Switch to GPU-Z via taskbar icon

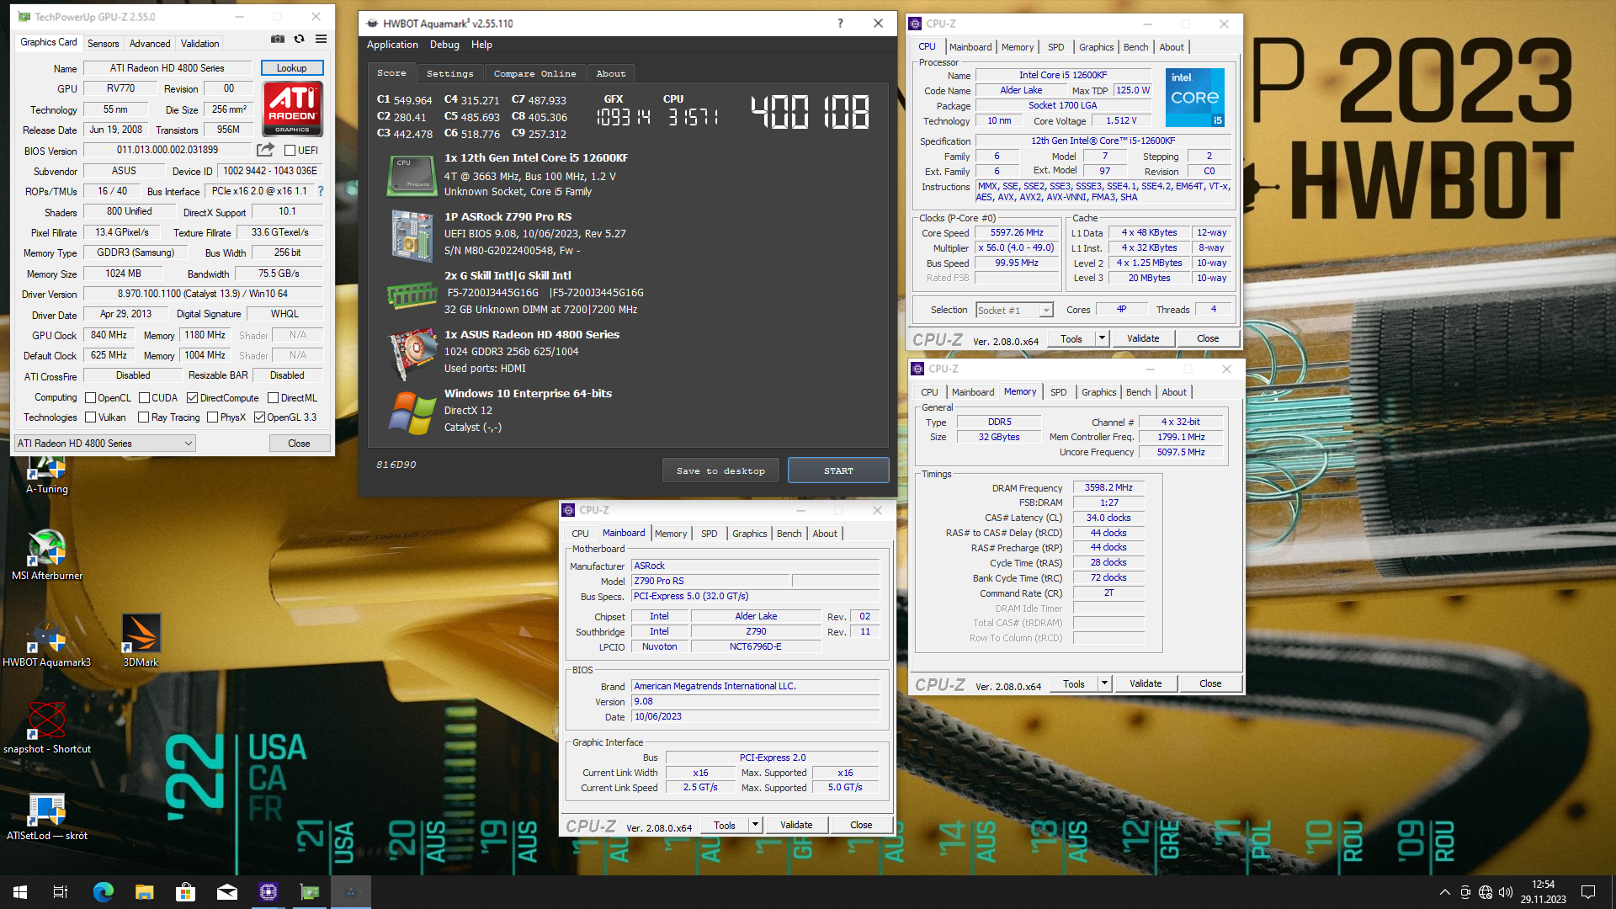click(309, 892)
